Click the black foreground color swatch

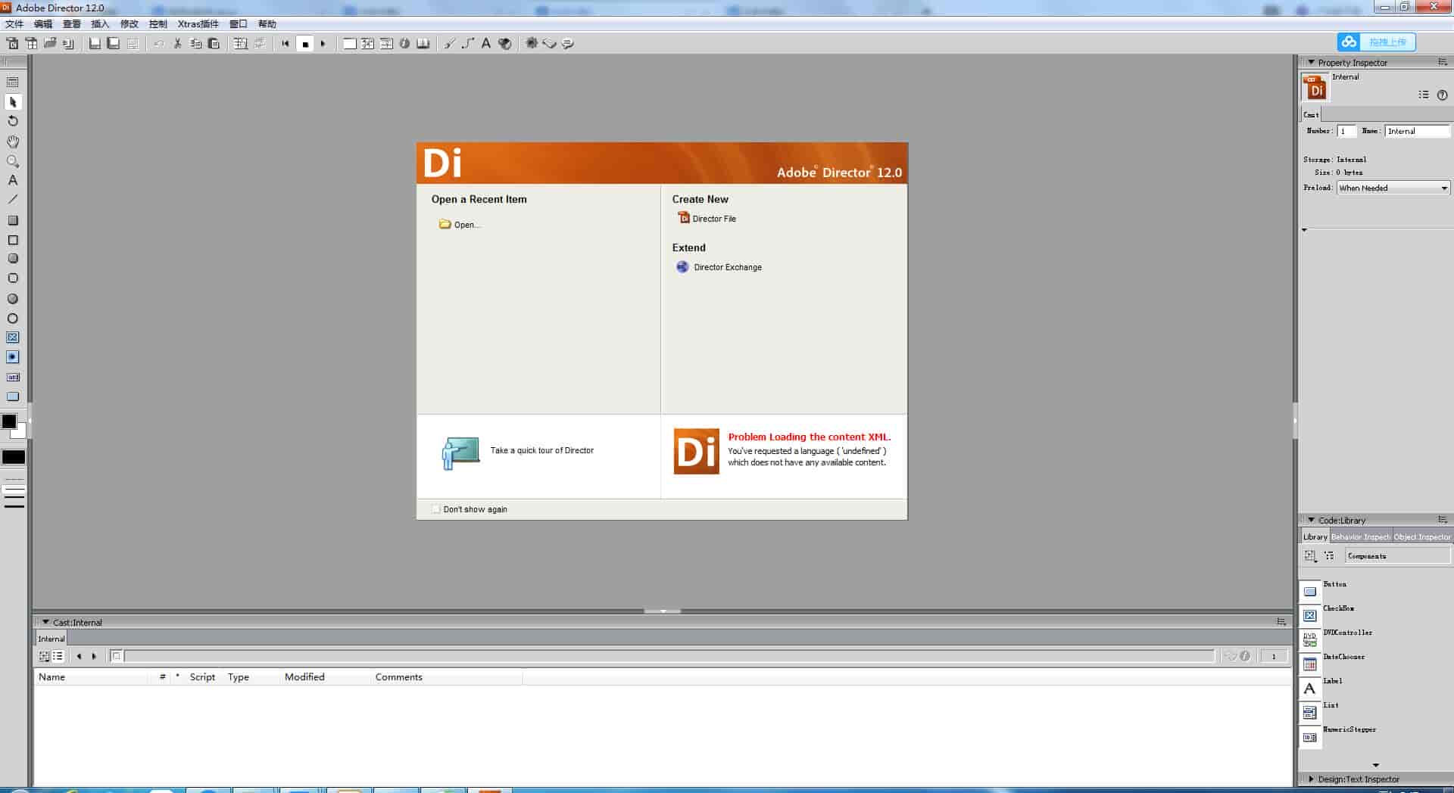pos(9,421)
